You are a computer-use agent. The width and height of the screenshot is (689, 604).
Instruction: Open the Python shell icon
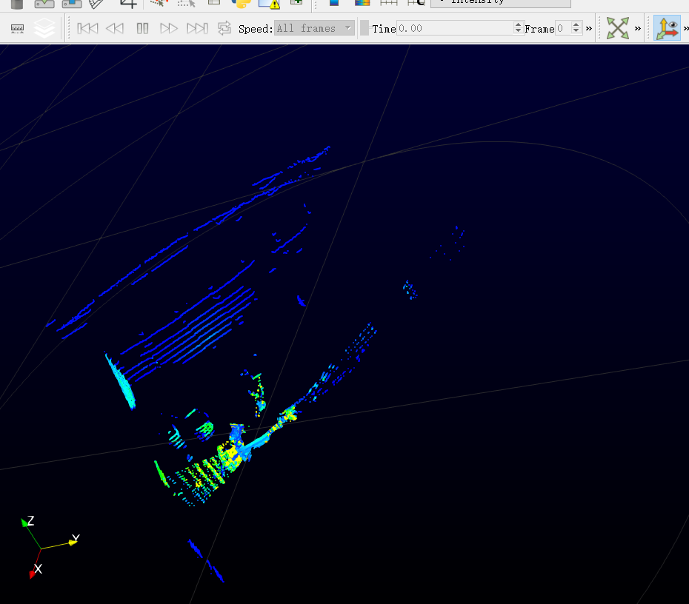(x=241, y=2)
